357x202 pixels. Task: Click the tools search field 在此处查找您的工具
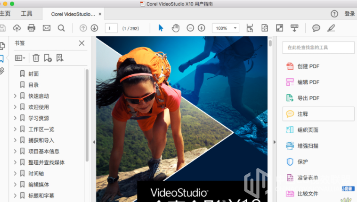click(x=318, y=48)
